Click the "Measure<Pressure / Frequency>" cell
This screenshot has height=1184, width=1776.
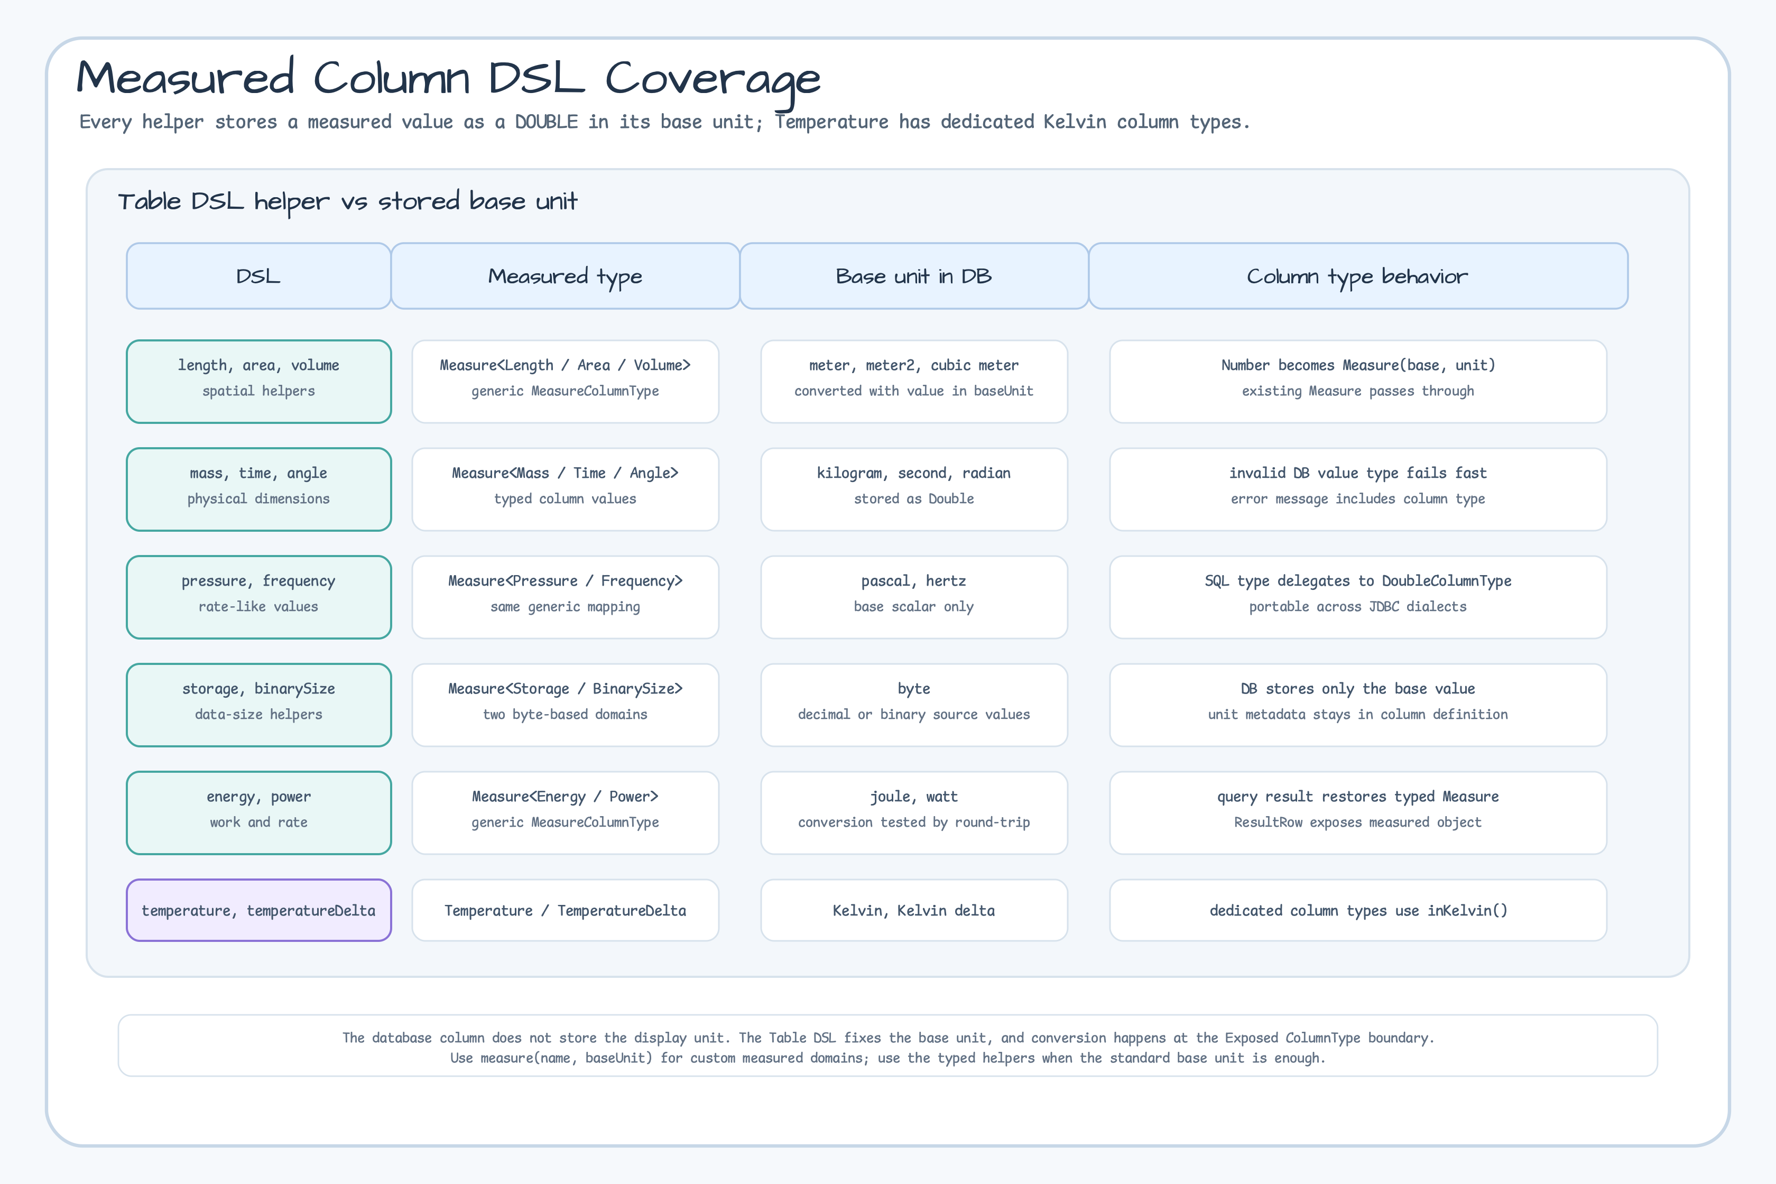point(565,597)
